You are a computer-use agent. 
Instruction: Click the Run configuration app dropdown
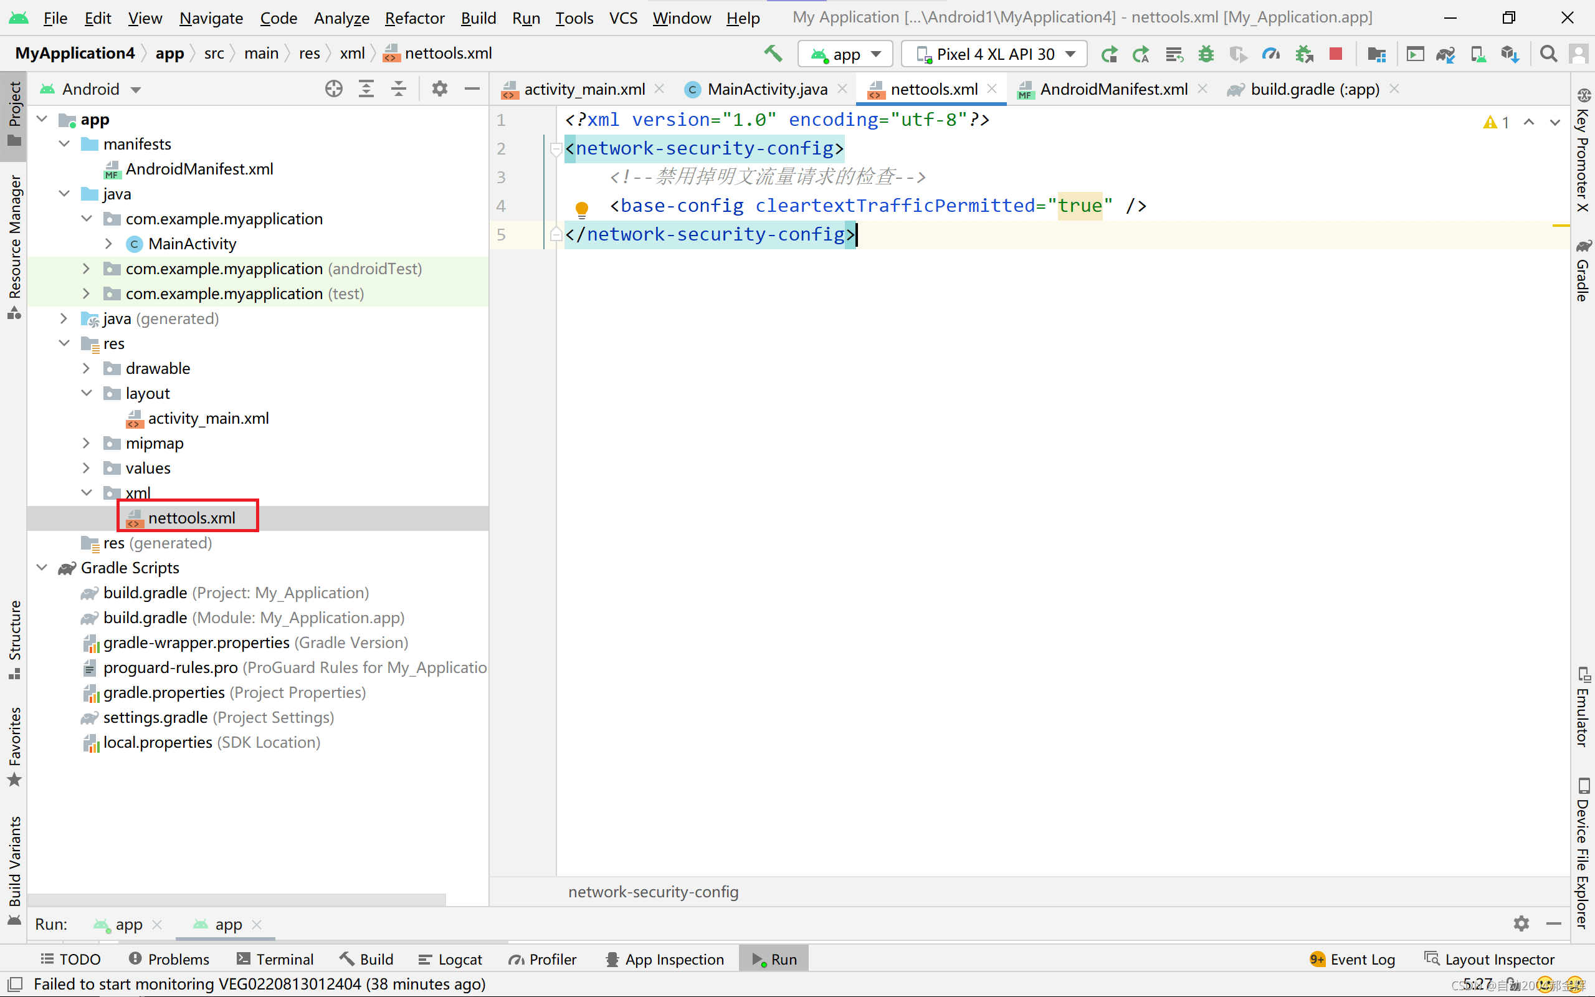(845, 54)
